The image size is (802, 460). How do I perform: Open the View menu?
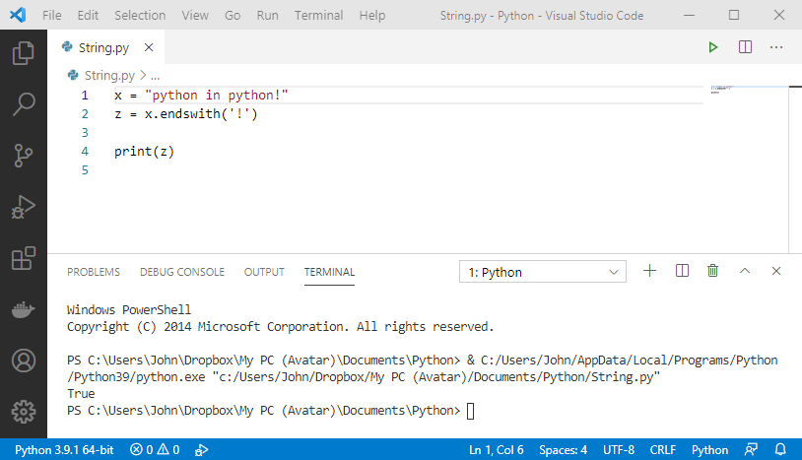click(x=195, y=16)
